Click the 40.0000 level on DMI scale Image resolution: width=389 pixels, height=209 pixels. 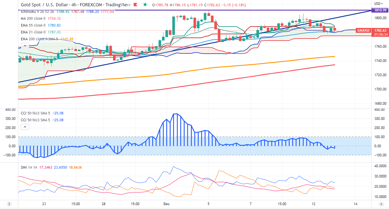380,166
